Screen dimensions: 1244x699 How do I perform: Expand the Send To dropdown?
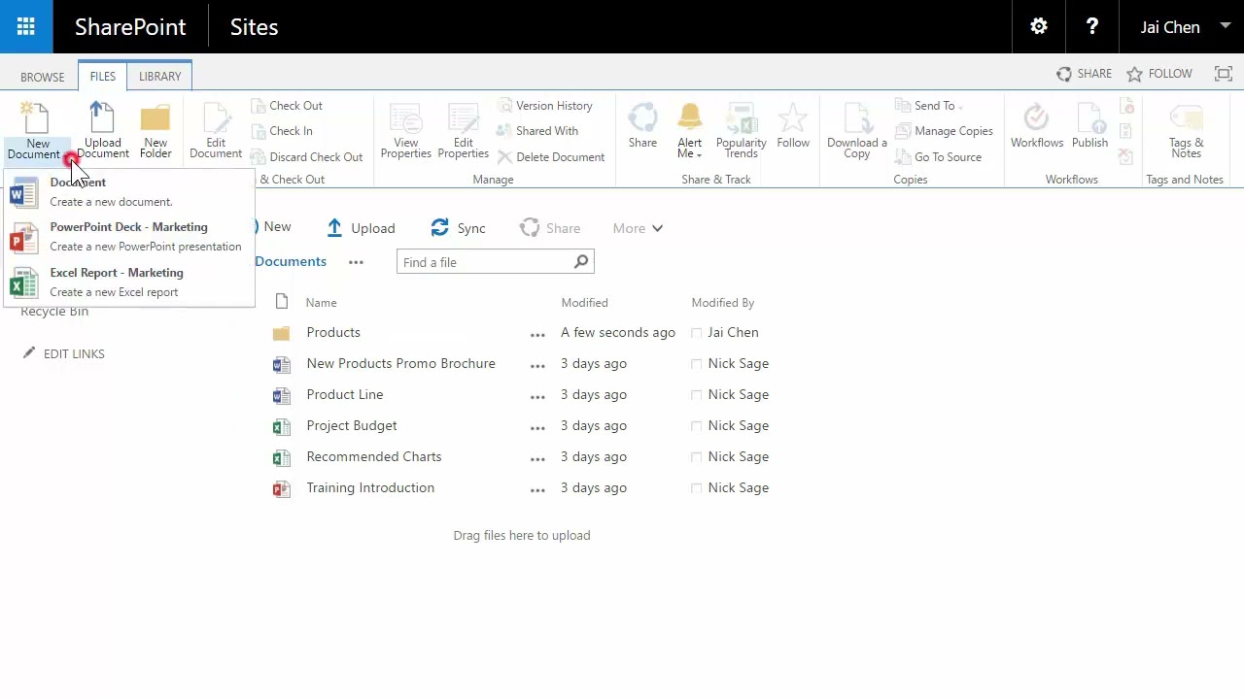pos(960,107)
